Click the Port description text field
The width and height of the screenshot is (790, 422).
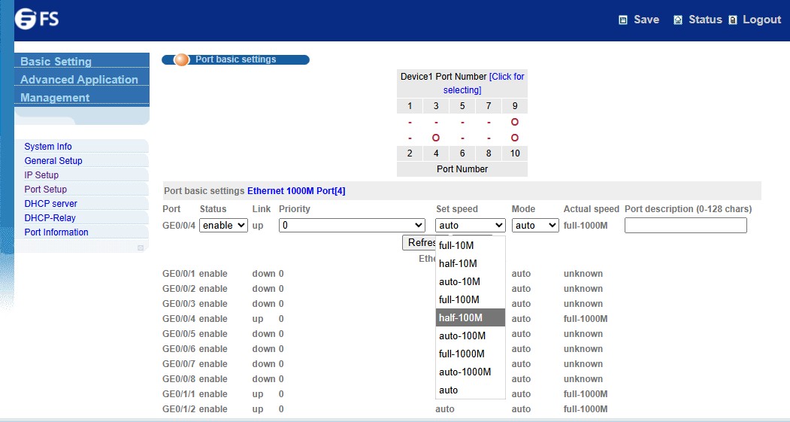(686, 225)
